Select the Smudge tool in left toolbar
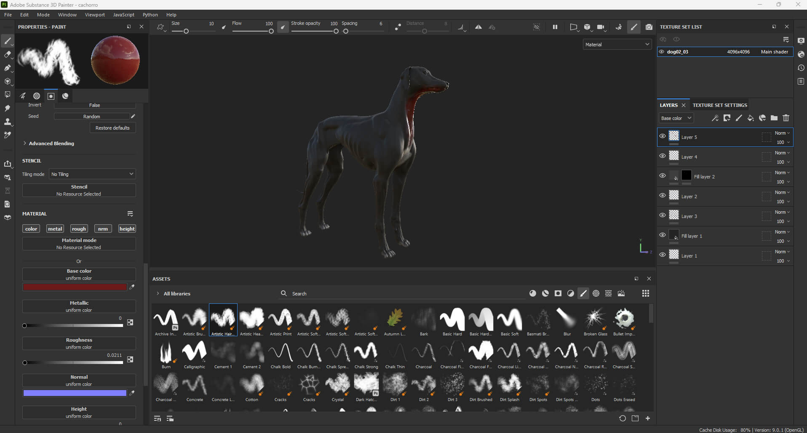Image resolution: width=807 pixels, height=433 pixels. (7, 108)
